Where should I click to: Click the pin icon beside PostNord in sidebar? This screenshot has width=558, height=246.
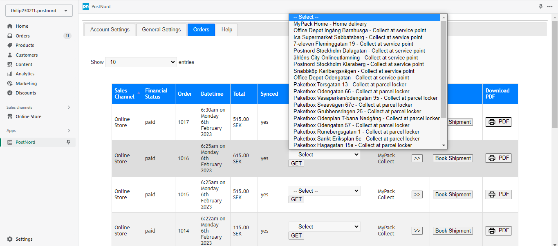coord(68,142)
